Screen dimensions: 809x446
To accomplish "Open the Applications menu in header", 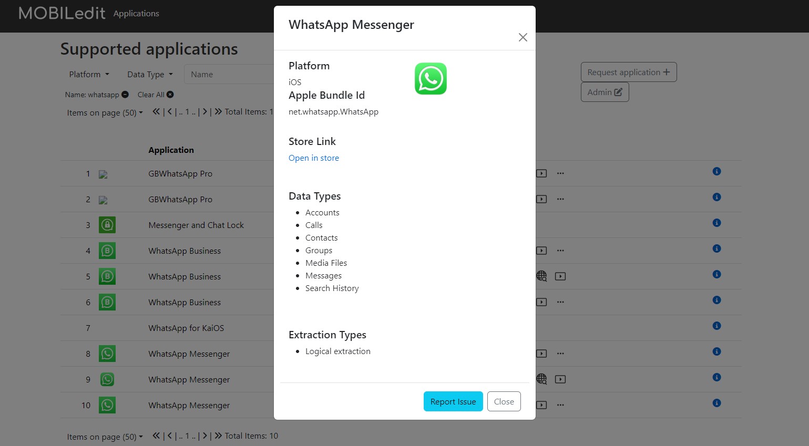I will click(x=136, y=14).
